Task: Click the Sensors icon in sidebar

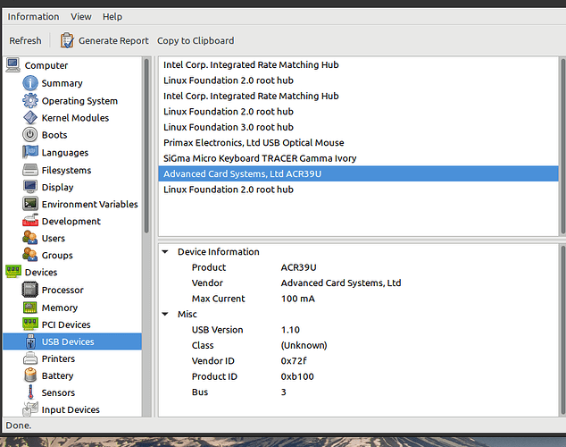Action: (30, 392)
